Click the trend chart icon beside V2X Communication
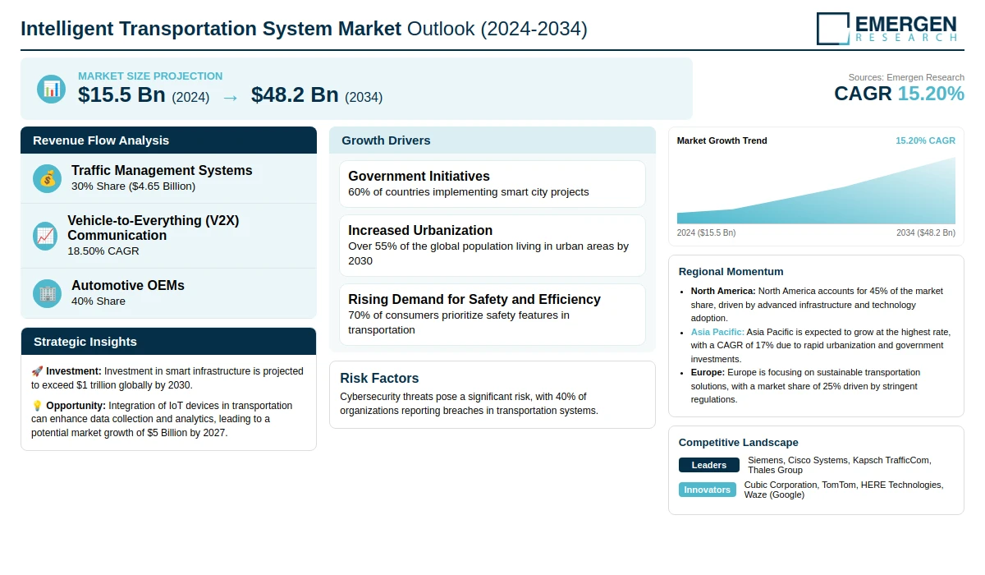Screen dimensions: 985x575 (x=46, y=236)
